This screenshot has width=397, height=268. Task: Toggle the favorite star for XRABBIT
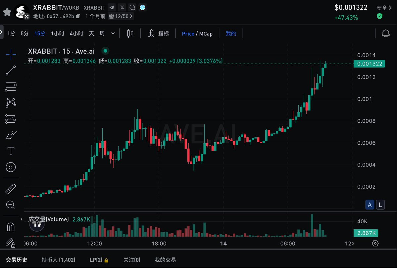coord(7,12)
